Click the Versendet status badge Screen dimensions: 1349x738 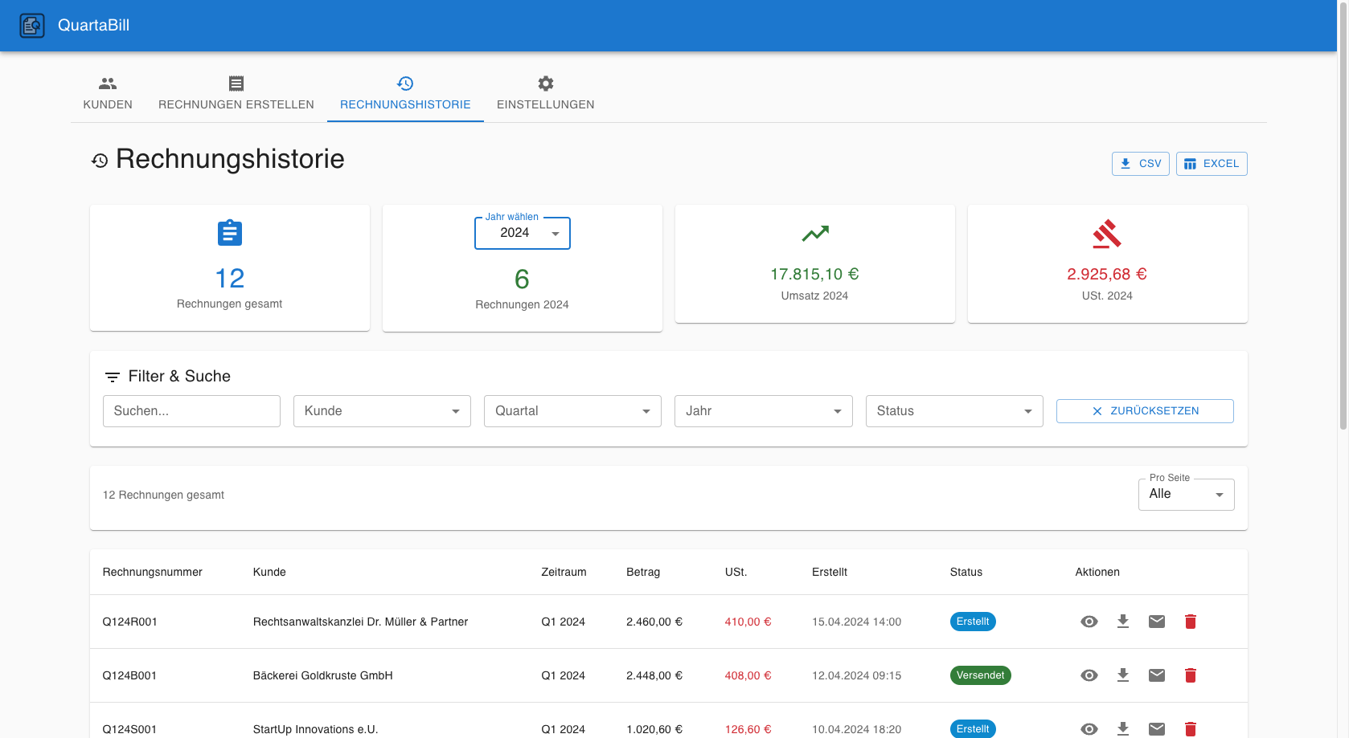(980, 675)
